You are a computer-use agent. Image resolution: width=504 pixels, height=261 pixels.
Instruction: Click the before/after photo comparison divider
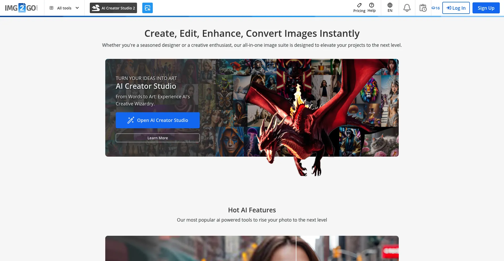pyautogui.click(x=296, y=248)
